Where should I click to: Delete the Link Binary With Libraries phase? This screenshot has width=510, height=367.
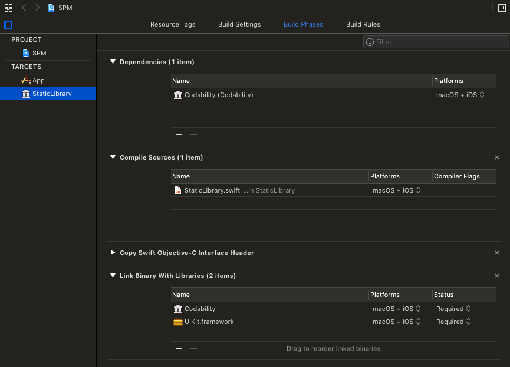(497, 276)
